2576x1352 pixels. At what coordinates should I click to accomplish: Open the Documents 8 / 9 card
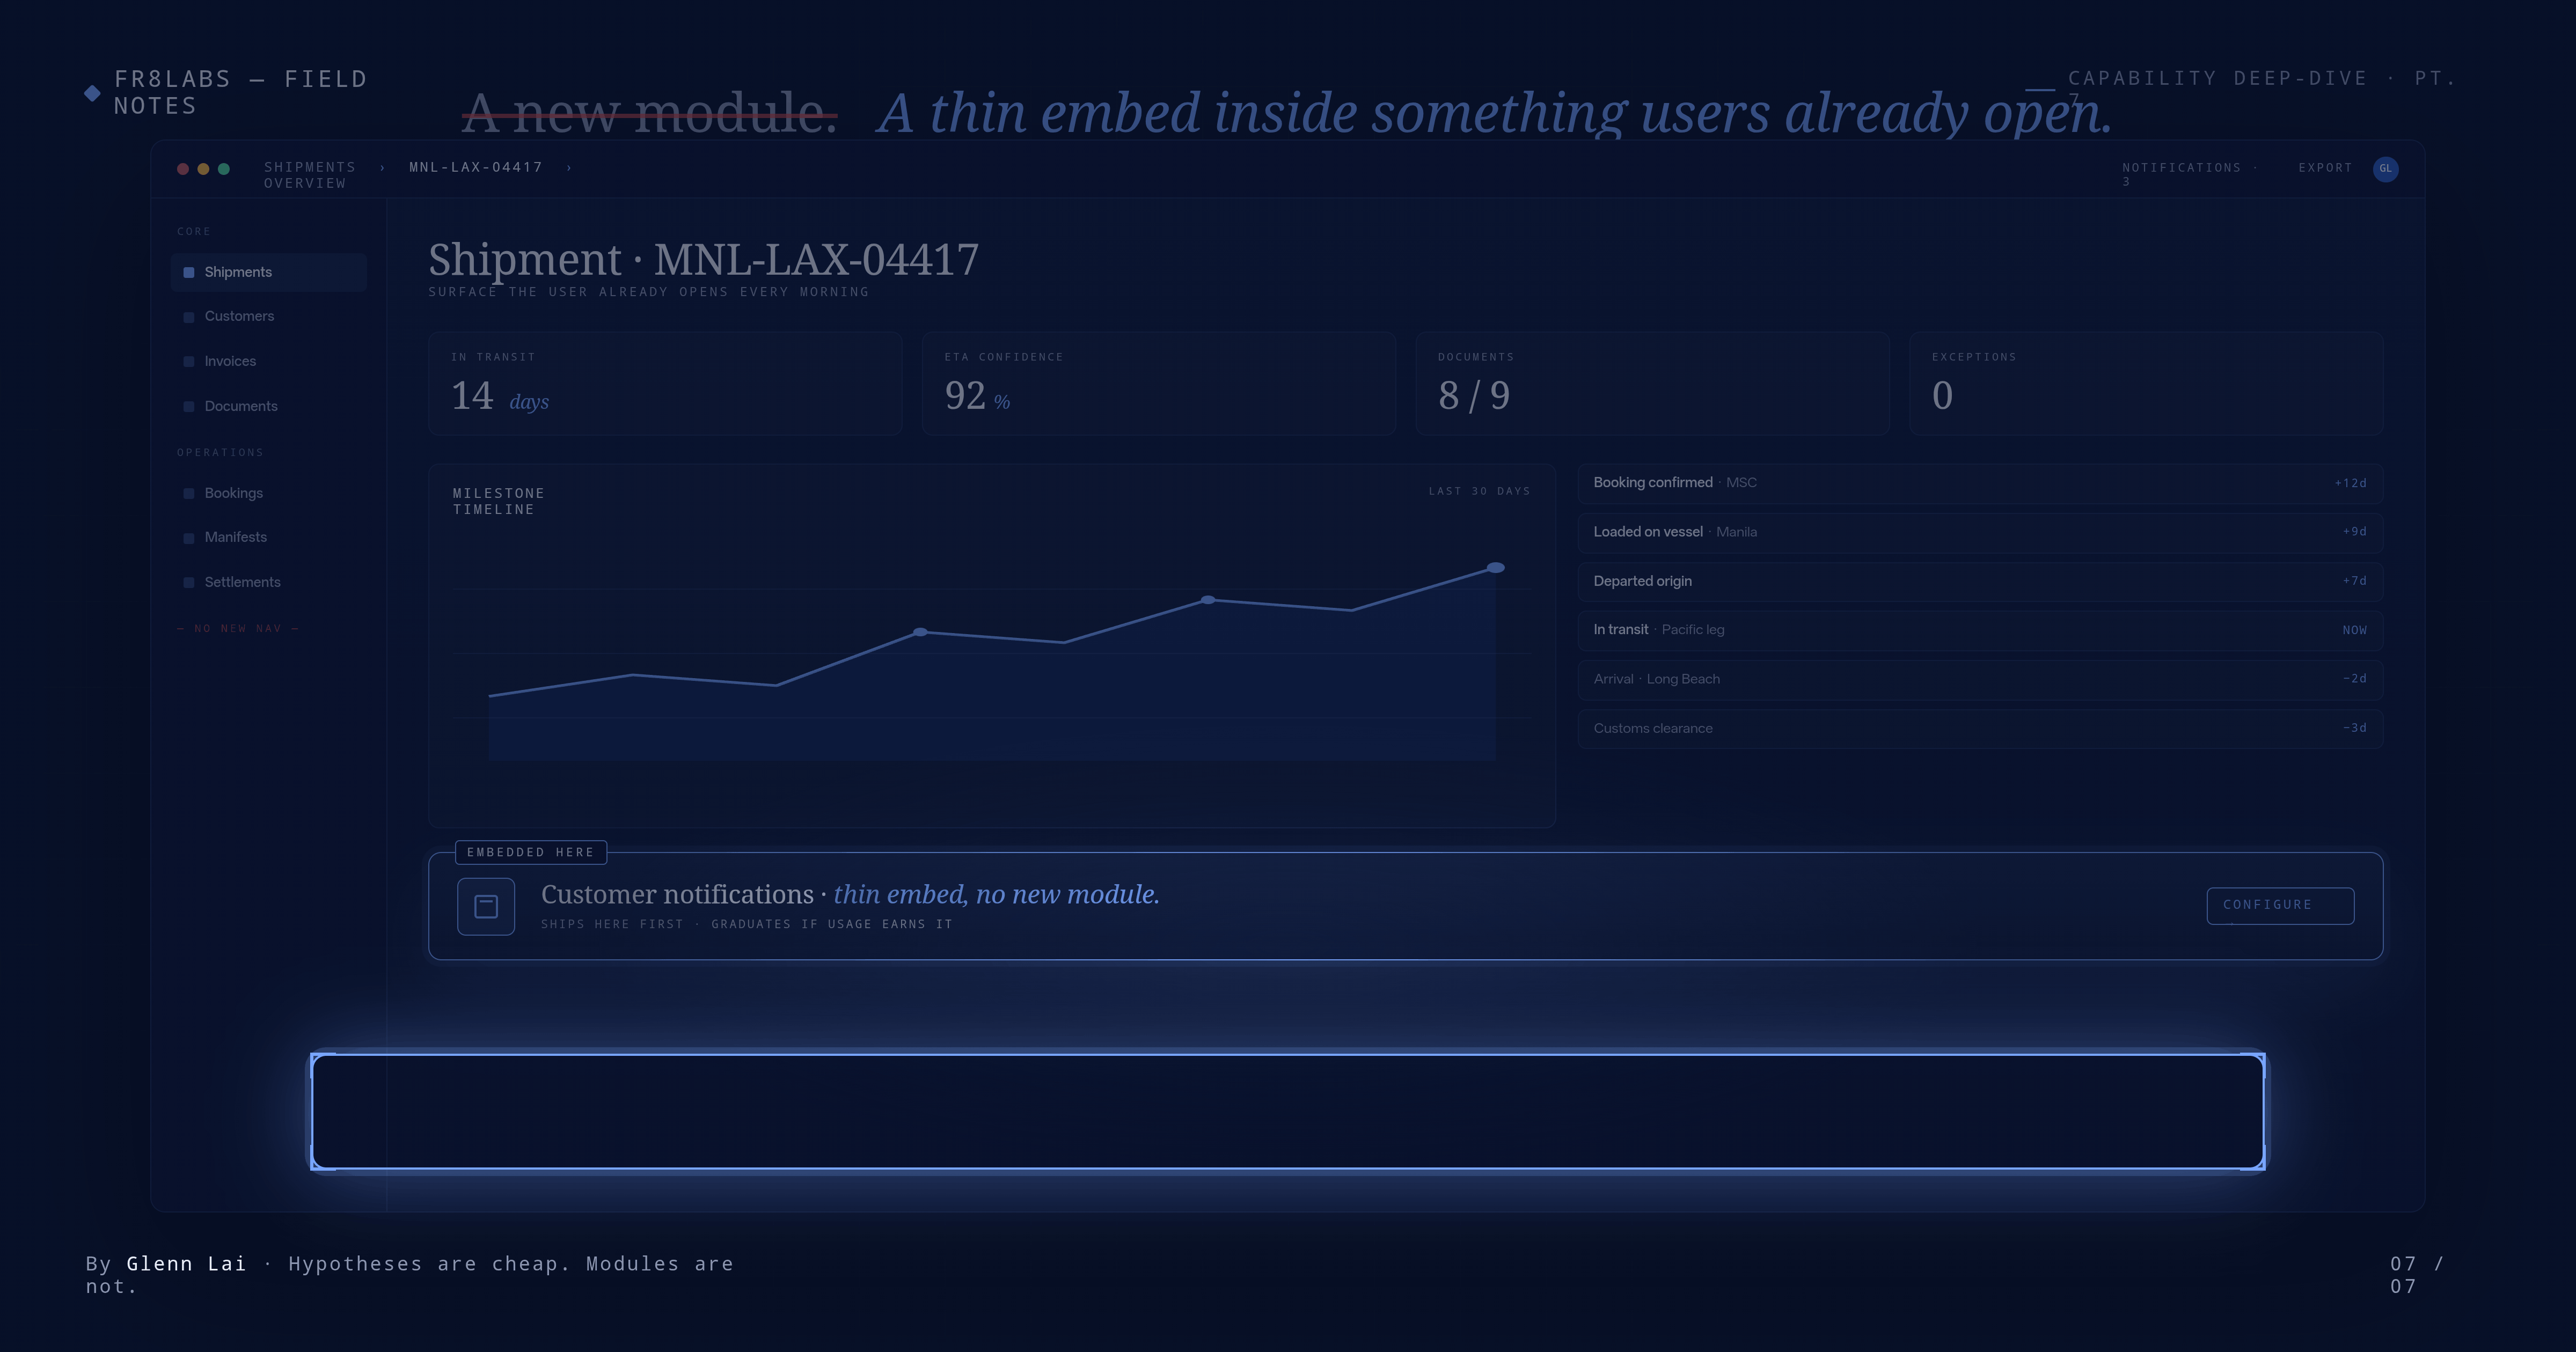(1652, 384)
